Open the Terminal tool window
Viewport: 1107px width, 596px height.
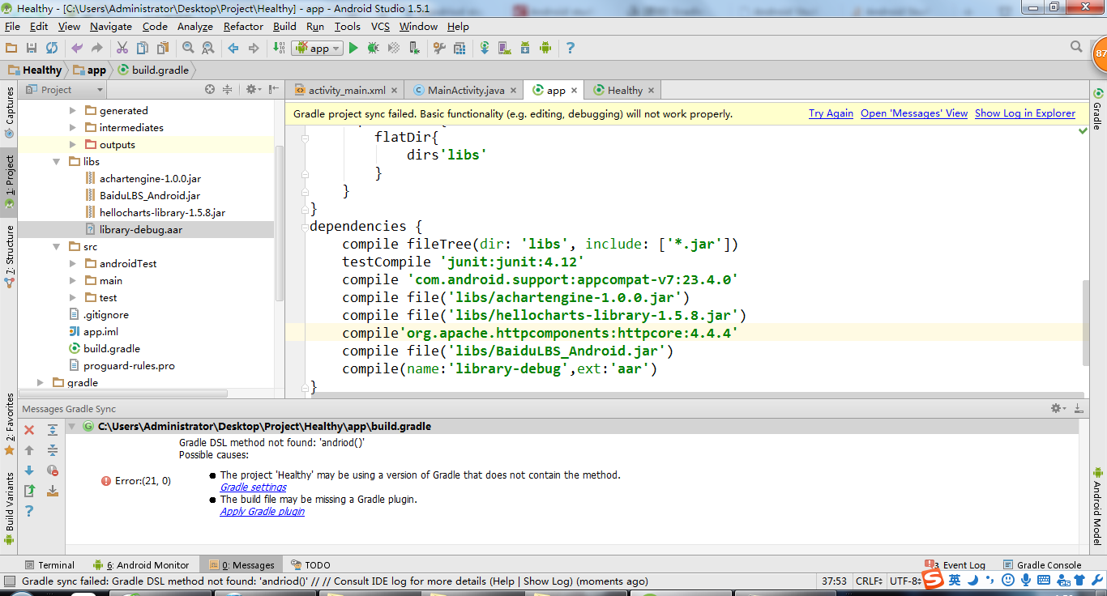click(49, 565)
